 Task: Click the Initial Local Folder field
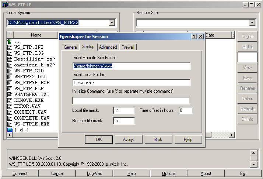[131, 83]
